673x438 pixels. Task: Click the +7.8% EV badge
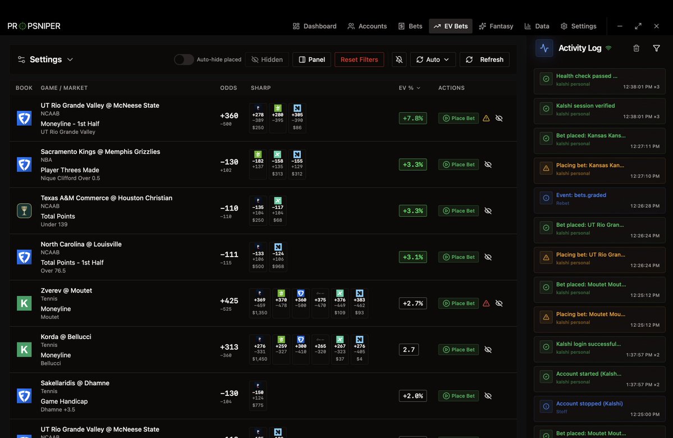[x=413, y=118]
